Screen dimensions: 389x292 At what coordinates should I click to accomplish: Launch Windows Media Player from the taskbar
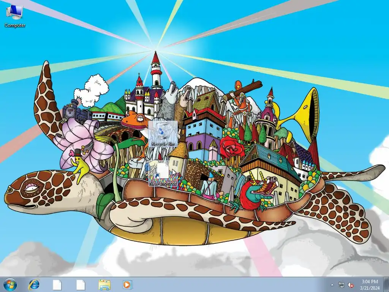coord(127,284)
